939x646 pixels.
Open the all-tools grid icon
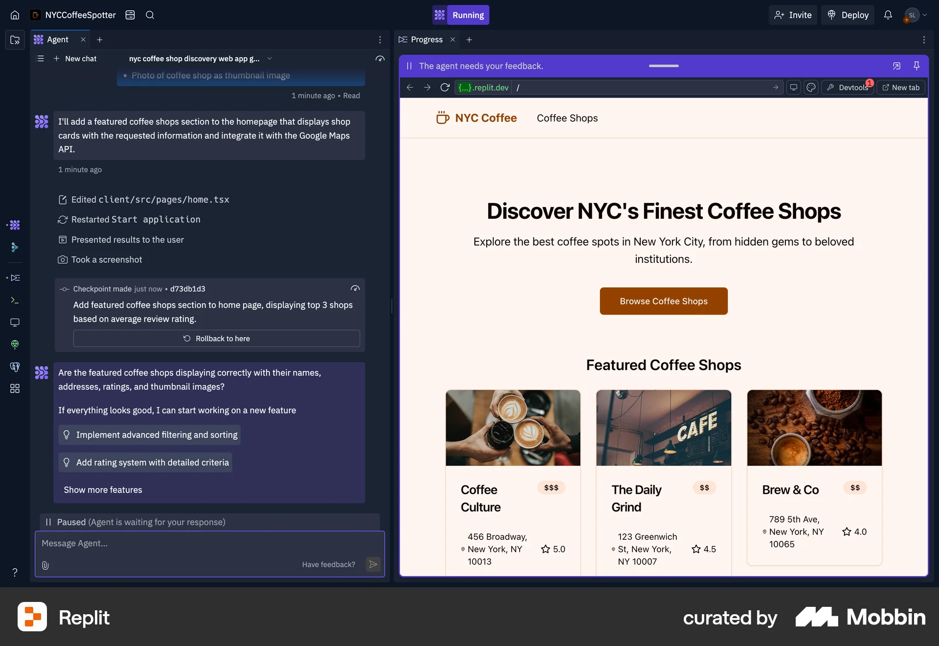(x=14, y=388)
